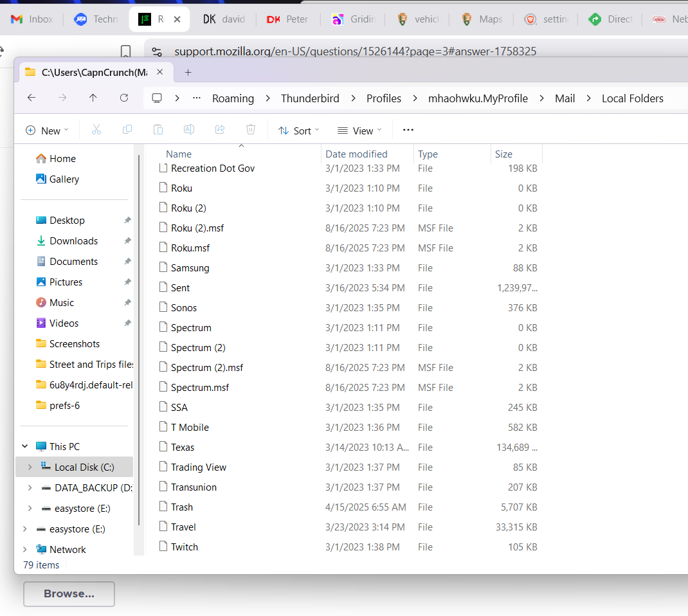
Task: Click the Rename icon in Explorer toolbar
Action: click(189, 130)
